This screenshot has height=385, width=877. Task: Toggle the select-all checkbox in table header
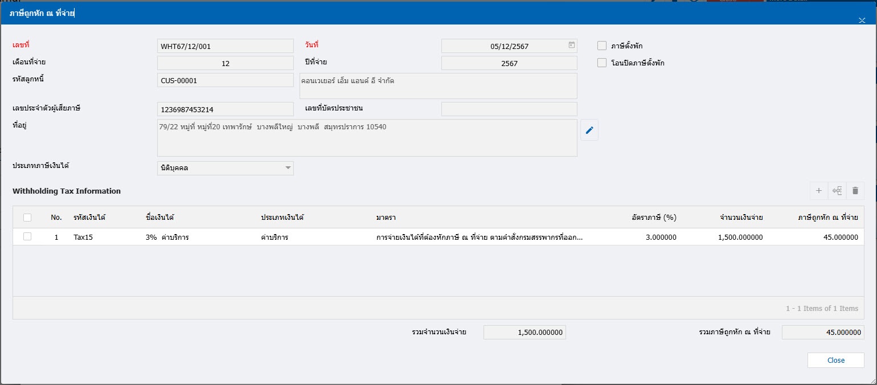[x=27, y=217]
